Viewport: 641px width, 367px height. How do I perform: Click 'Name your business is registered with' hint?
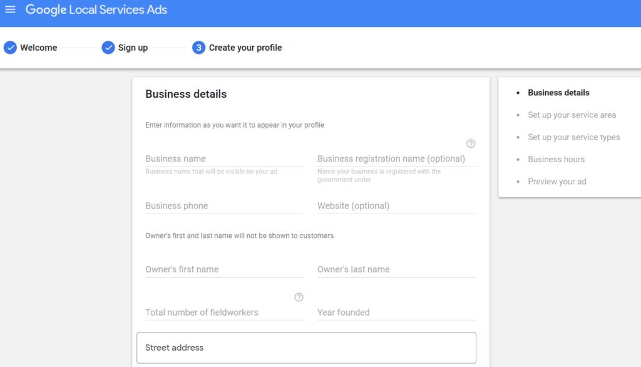click(379, 175)
